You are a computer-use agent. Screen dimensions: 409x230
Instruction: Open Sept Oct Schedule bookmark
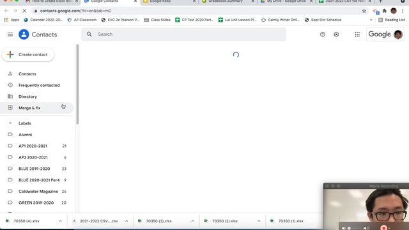(323, 20)
